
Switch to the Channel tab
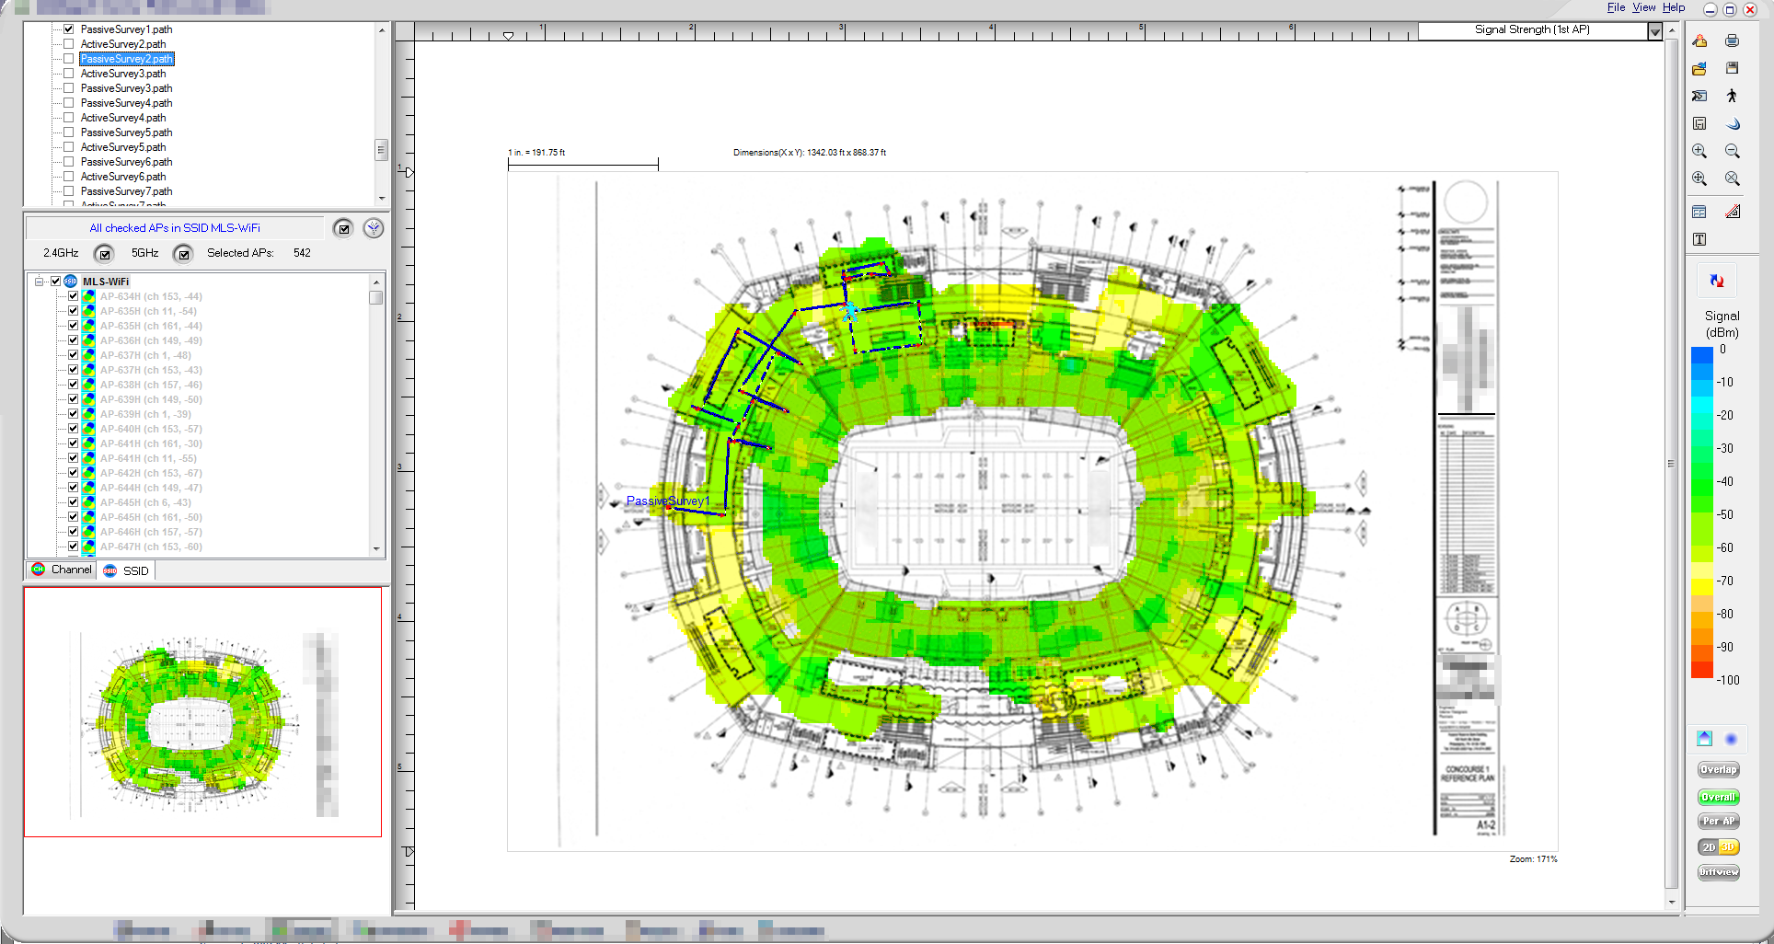point(62,570)
